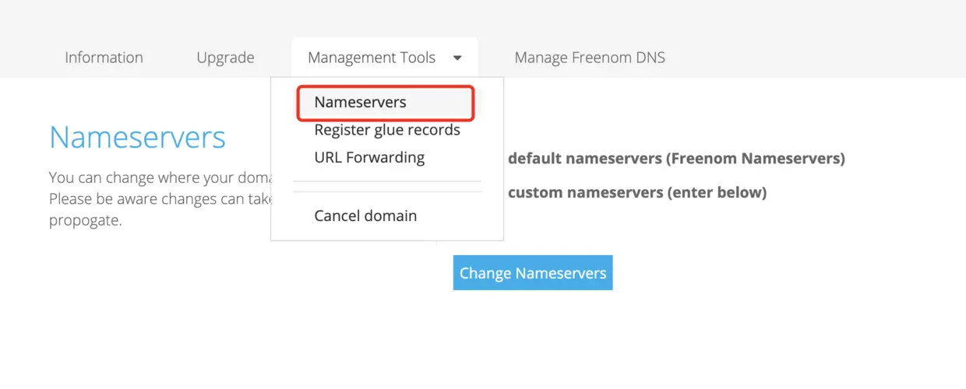Switch to the Upgrade tab
Screen dimensions: 966x389
[x=225, y=58]
